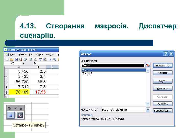Viewport: 184px width, 138px height.
Task: Select column B header
Action: click(x=38, y=67)
